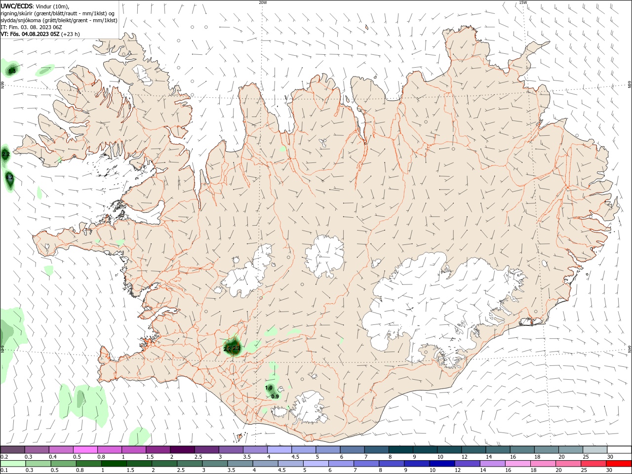The width and height of the screenshot is (632, 474).
Task: Click the crimson 25 rain legend swatch
Action: 593,464
